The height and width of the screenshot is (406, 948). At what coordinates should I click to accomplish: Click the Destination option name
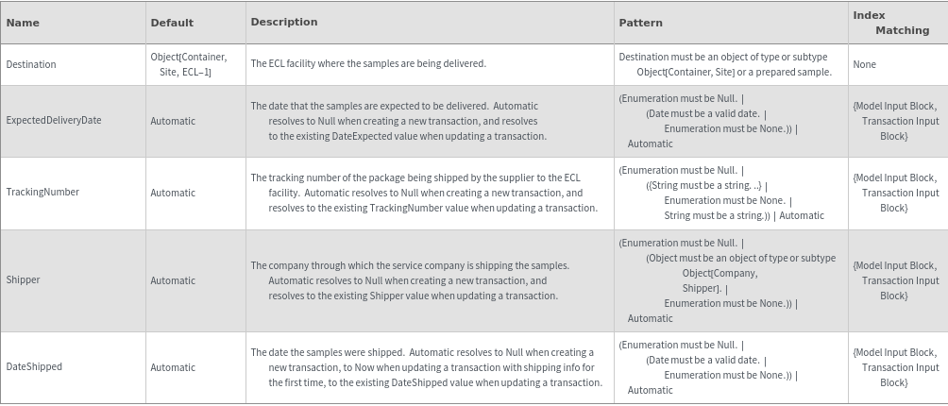31,64
